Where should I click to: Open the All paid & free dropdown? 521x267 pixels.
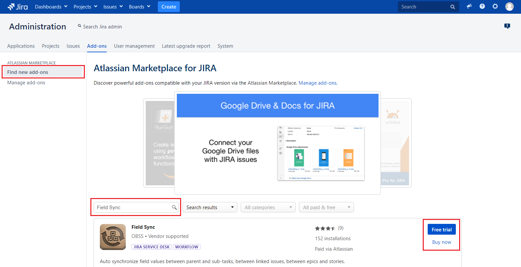pos(326,207)
